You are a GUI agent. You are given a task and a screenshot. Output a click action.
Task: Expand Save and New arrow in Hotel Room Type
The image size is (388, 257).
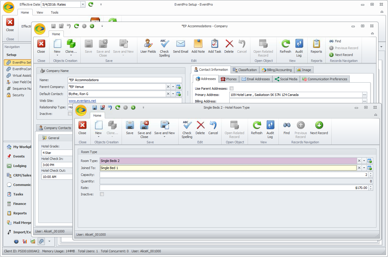(x=164, y=137)
